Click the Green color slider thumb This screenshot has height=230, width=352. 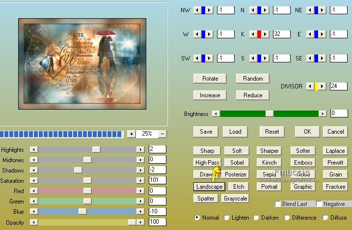[x=87, y=201]
